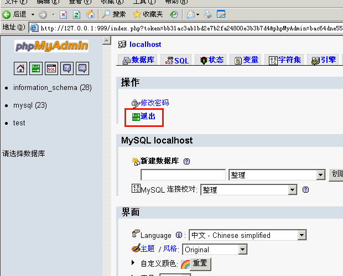Image resolution: width=343 pixels, height=276 pixels.
Task: Click the browser Home toolbar icon
Action: (90, 14)
